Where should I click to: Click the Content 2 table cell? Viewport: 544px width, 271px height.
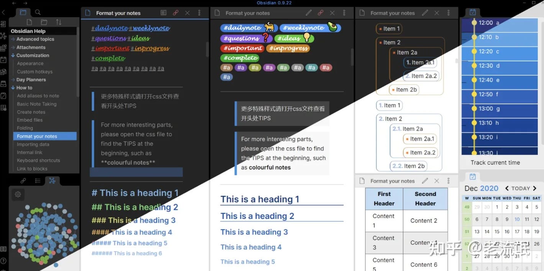[425, 220]
